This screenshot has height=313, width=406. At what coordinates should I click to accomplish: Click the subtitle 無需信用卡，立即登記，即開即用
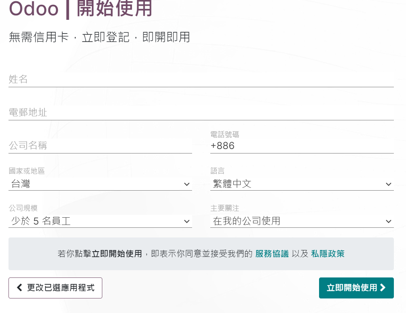[x=99, y=37]
